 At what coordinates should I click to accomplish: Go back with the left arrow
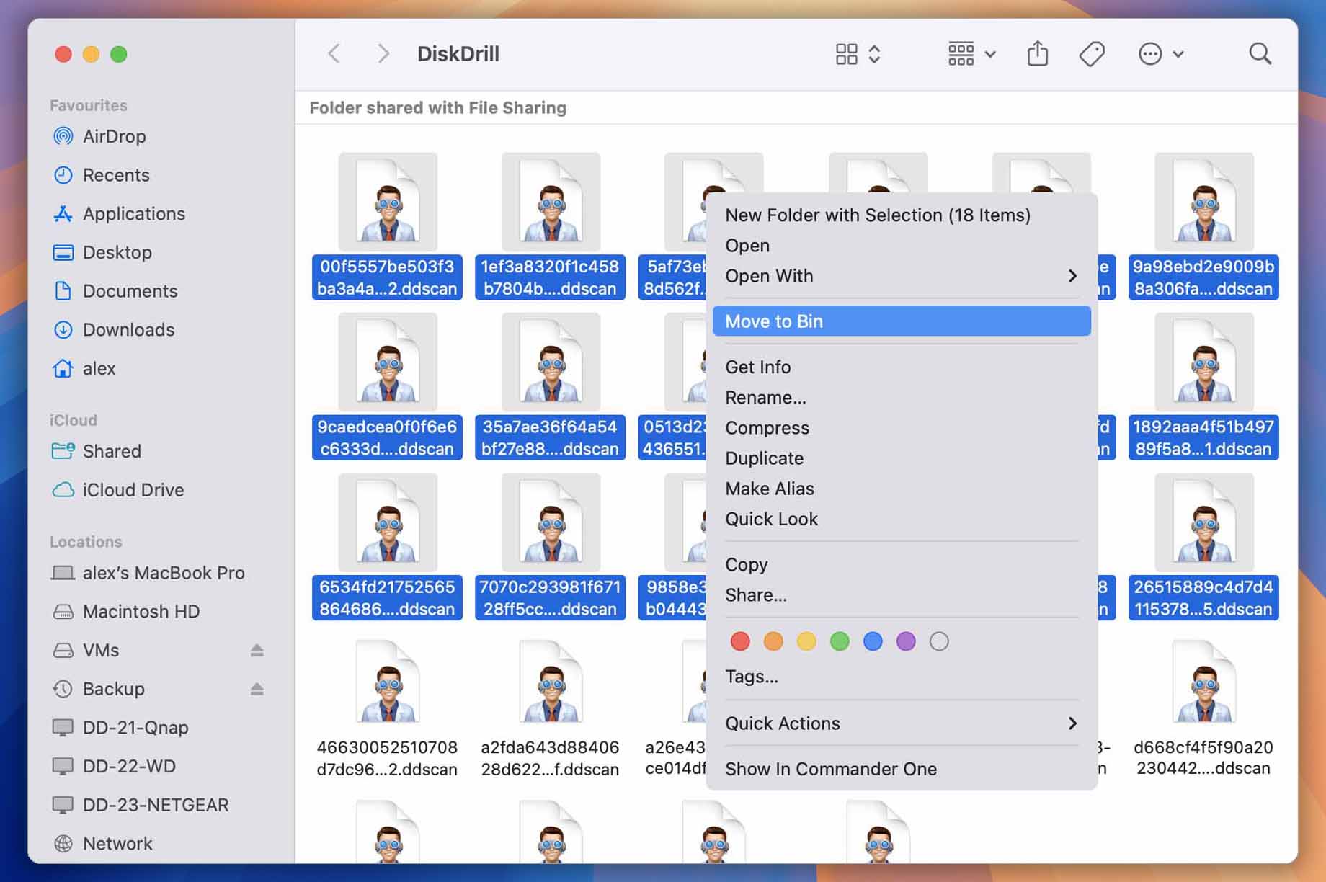[334, 54]
